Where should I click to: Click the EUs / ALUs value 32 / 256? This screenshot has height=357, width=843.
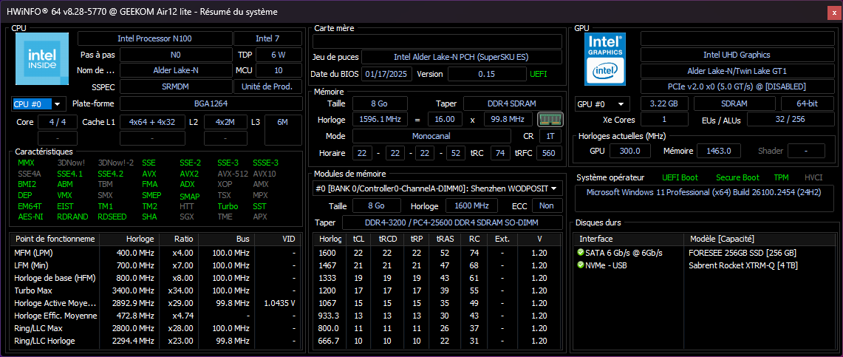[x=790, y=119]
